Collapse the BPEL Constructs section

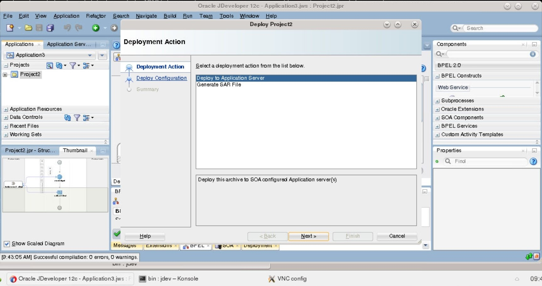pos(437,76)
